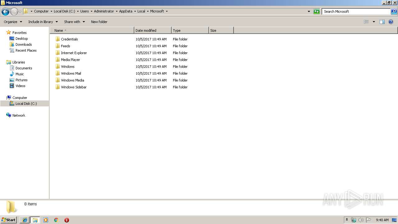This screenshot has height=224, width=398.
Task: Open the Documents library
Action: tap(24, 68)
